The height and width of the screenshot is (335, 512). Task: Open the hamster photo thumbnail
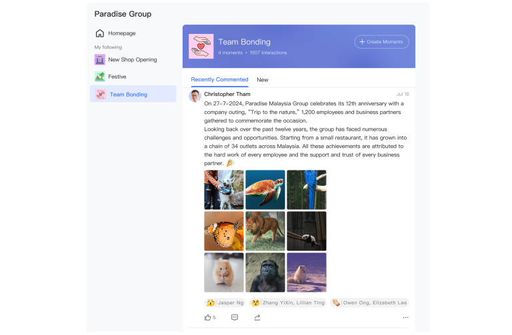pyautogui.click(x=224, y=272)
